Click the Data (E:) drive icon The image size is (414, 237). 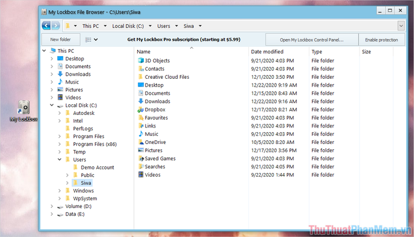point(60,214)
